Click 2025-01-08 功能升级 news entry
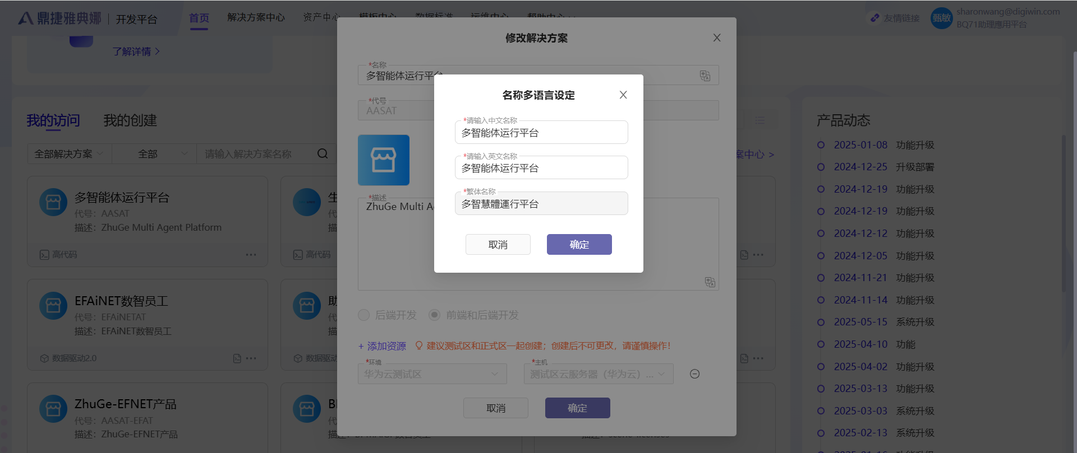This screenshot has width=1077, height=453. point(883,145)
